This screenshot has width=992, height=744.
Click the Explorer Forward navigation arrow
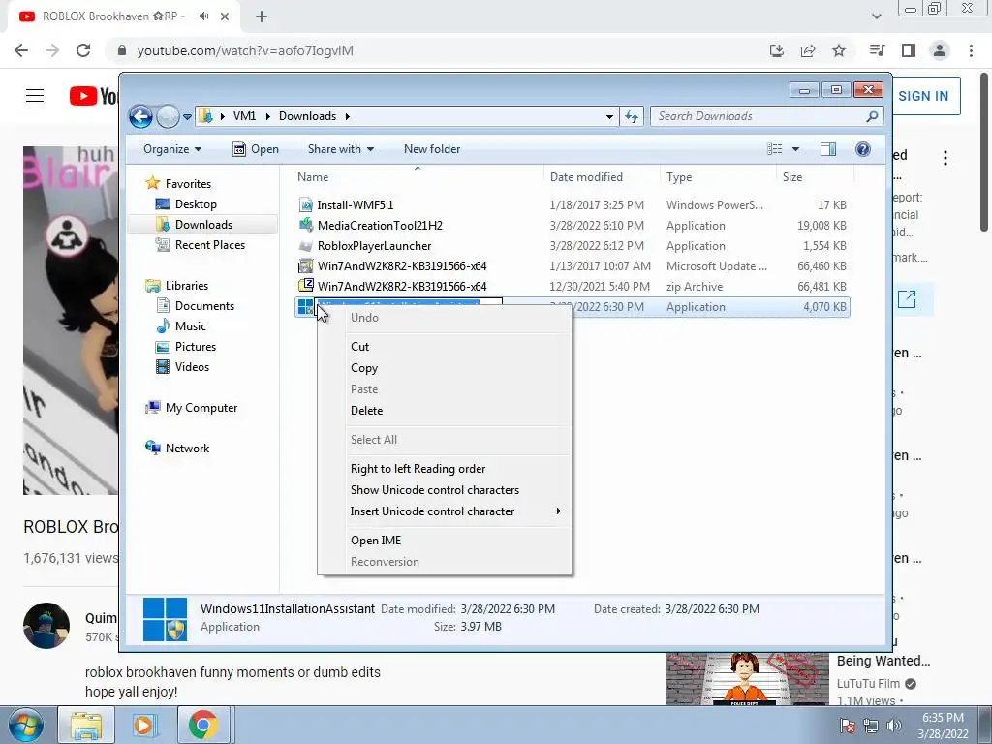click(x=168, y=116)
